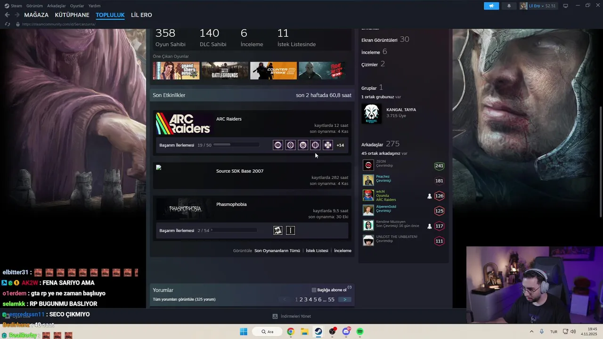
Task: Open wtcN friend avatar
Action: click(x=368, y=195)
